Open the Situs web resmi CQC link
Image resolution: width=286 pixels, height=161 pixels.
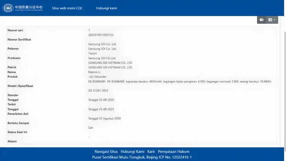click(x=67, y=8)
